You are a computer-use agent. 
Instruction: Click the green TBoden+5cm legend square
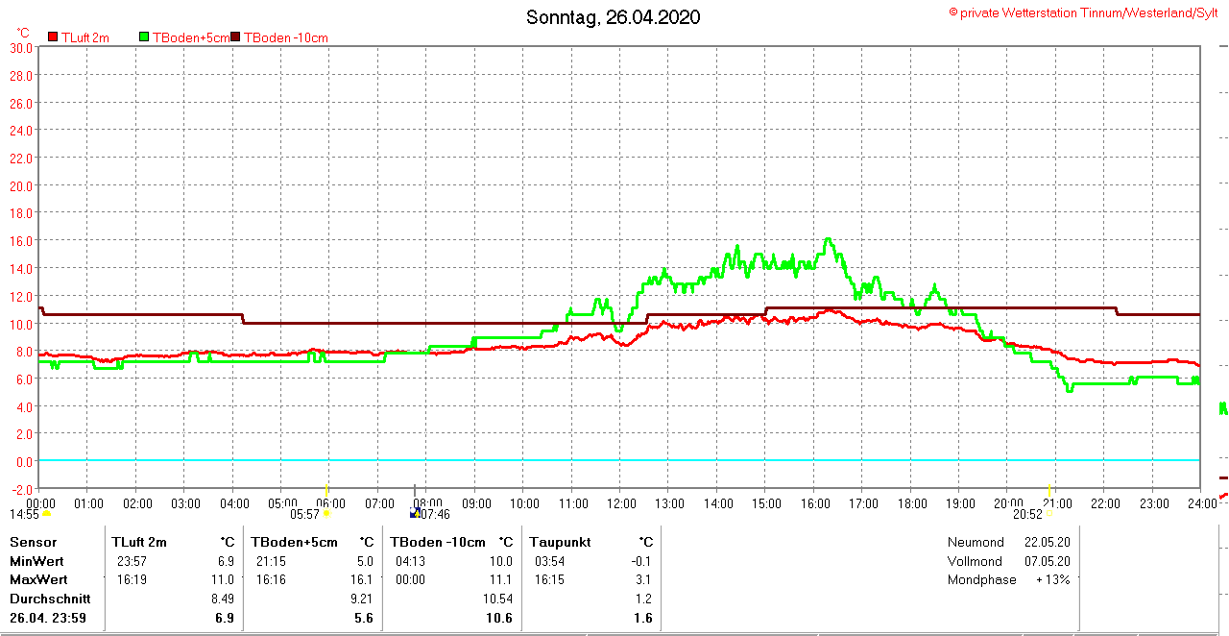[145, 37]
